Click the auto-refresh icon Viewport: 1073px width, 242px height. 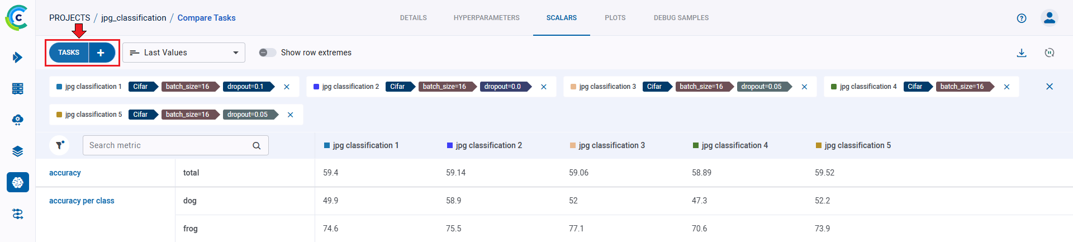click(x=1050, y=53)
